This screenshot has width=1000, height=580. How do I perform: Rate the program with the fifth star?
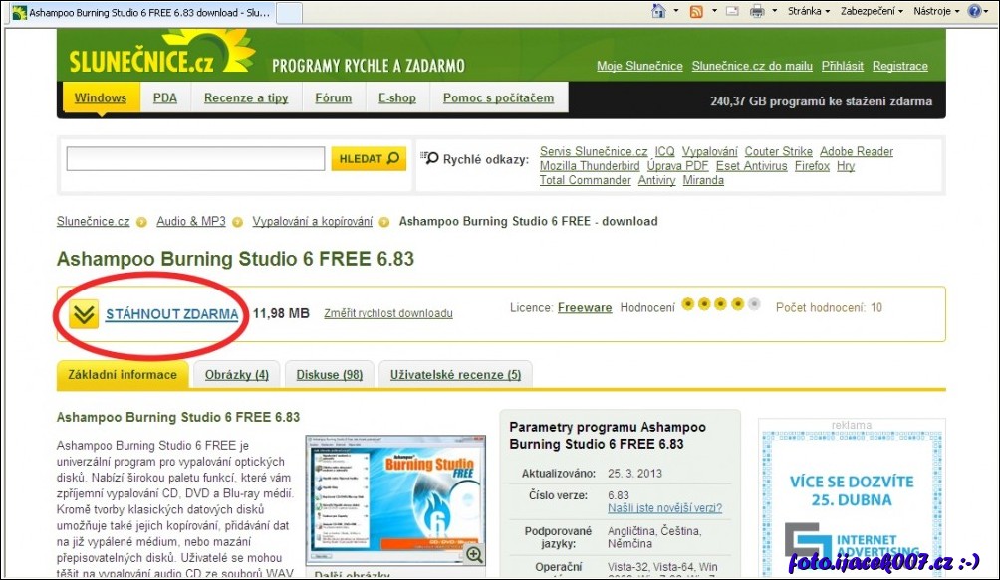pos(754,304)
